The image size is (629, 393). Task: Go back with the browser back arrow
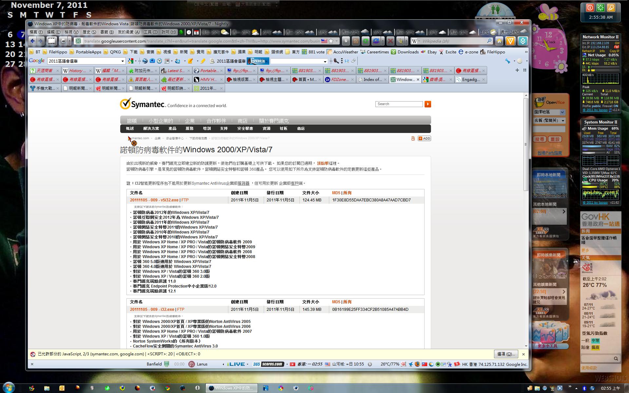32,41
